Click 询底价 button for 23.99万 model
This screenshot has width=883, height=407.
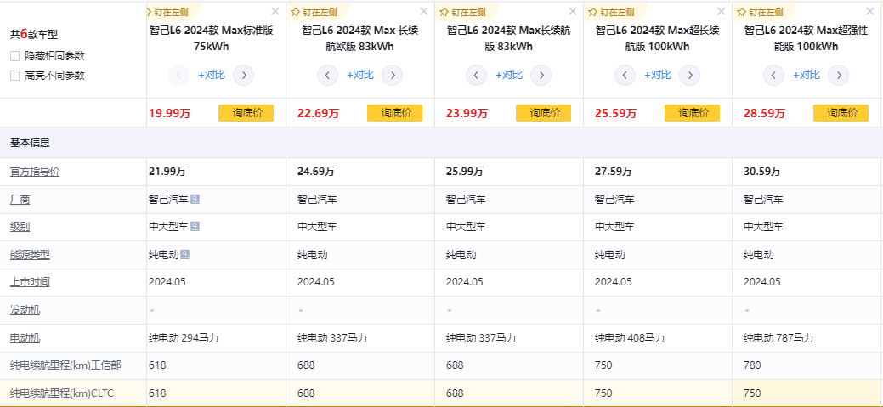coord(543,113)
